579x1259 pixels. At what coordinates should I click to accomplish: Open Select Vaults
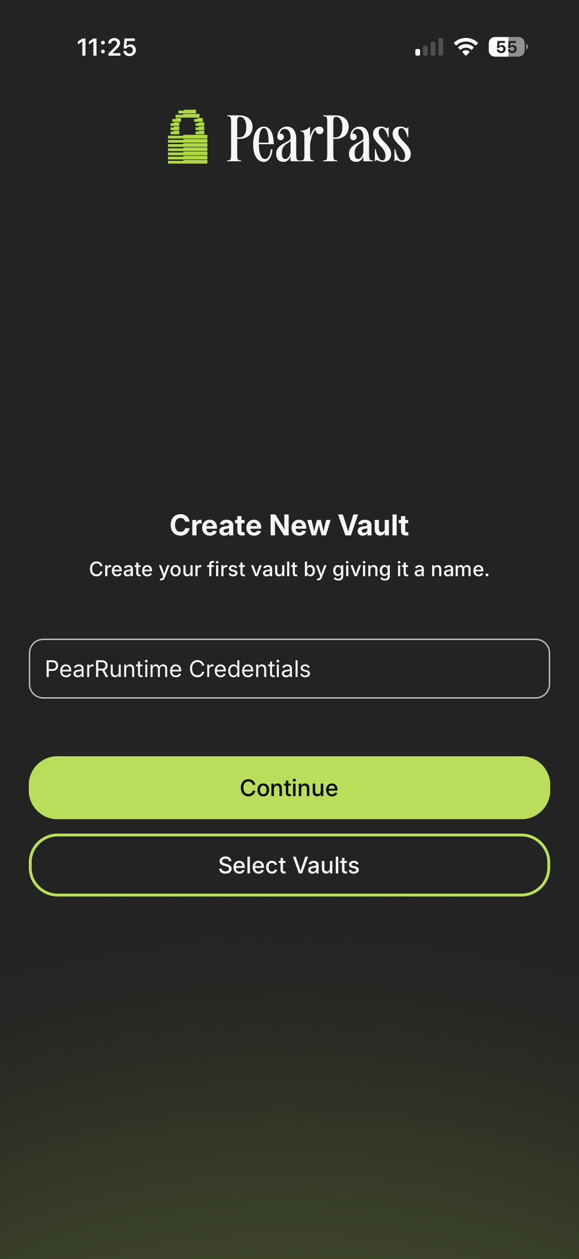pos(289,864)
